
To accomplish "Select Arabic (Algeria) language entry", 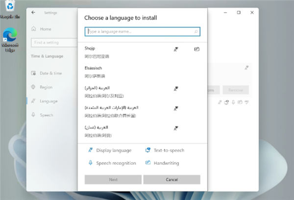I will [x=142, y=92].
